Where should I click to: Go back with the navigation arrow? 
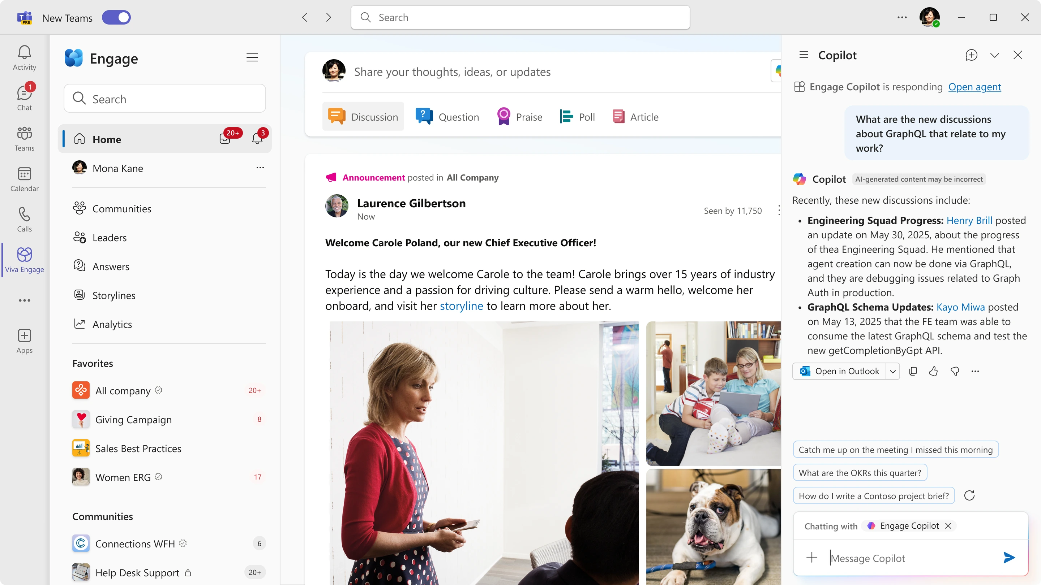tap(305, 17)
